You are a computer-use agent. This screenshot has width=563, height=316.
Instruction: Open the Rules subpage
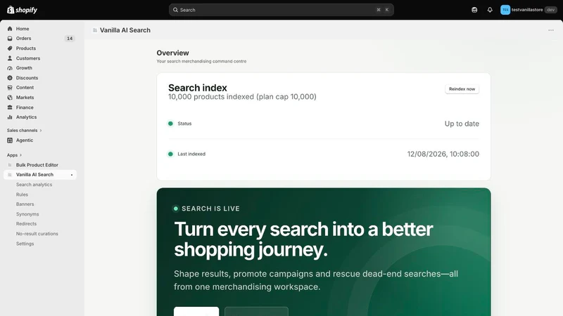tap(22, 195)
